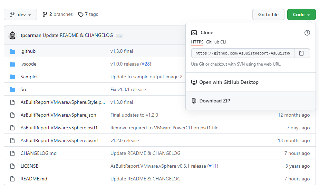The image size is (319, 188).
Task: Open the dev branch dropdown
Action: (20, 14)
